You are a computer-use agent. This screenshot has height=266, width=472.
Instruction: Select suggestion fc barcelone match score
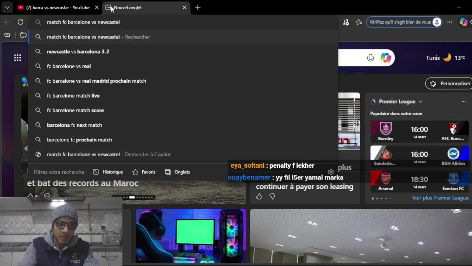click(x=183, y=110)
